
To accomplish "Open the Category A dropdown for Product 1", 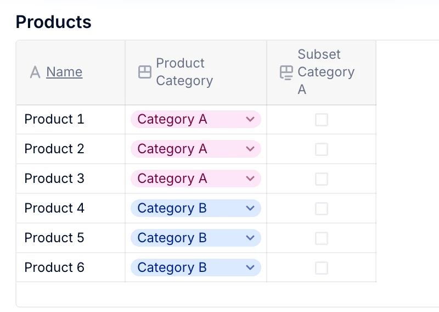I will point(250,120).
